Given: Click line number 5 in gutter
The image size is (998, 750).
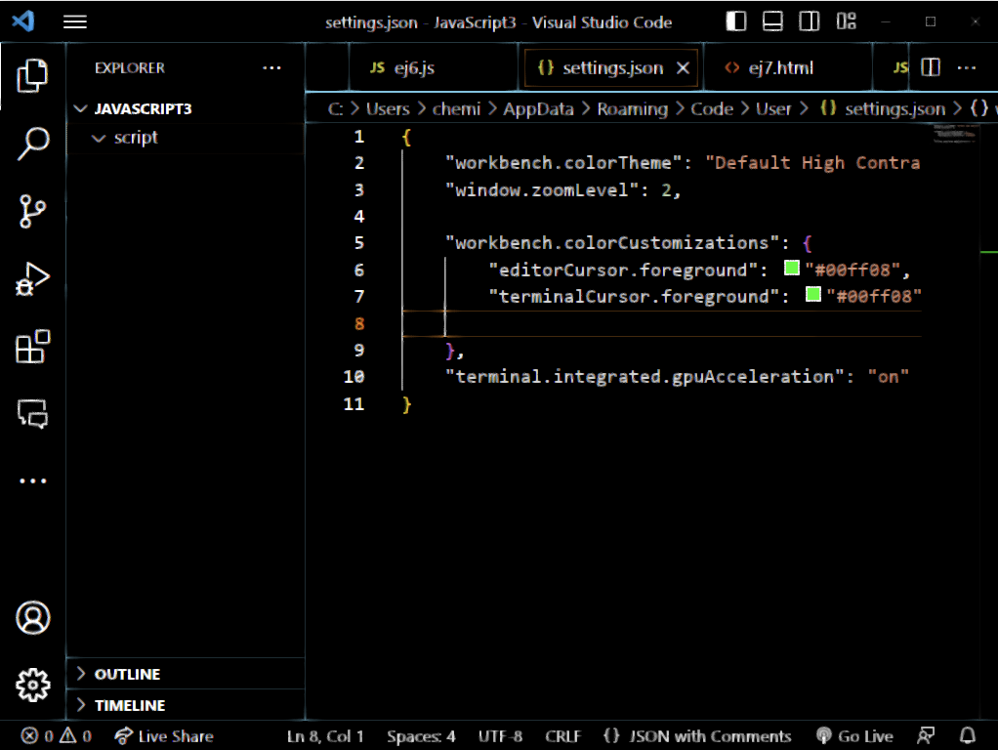Looking at the screenshot, I should [x=359, y=243].
